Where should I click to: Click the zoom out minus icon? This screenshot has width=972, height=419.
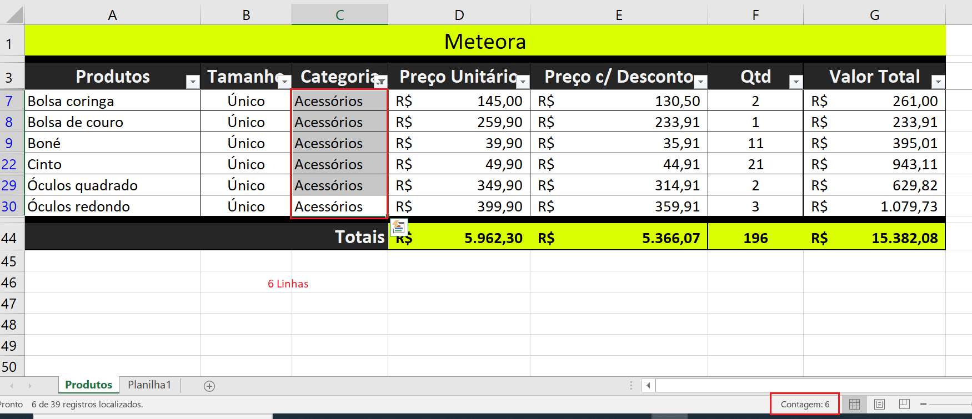[x=923, y=404]
